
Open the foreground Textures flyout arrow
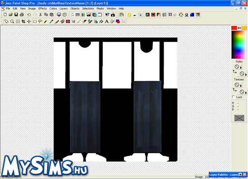click(241, 86)
